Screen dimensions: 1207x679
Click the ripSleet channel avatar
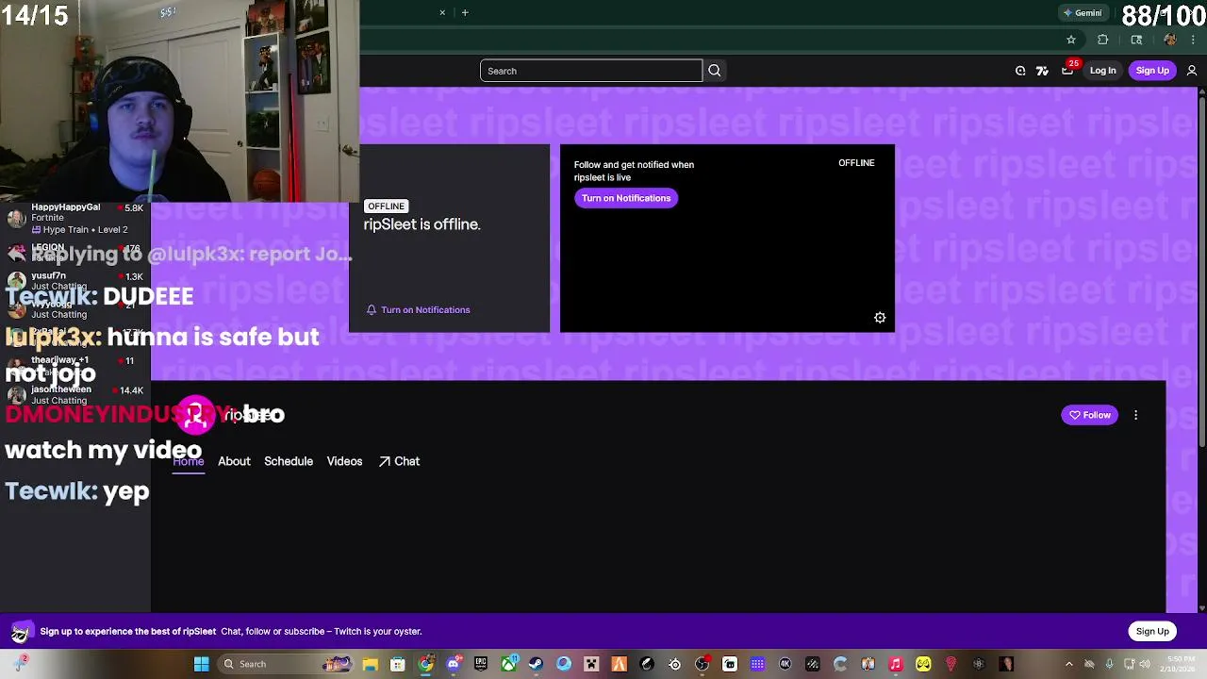195,414
